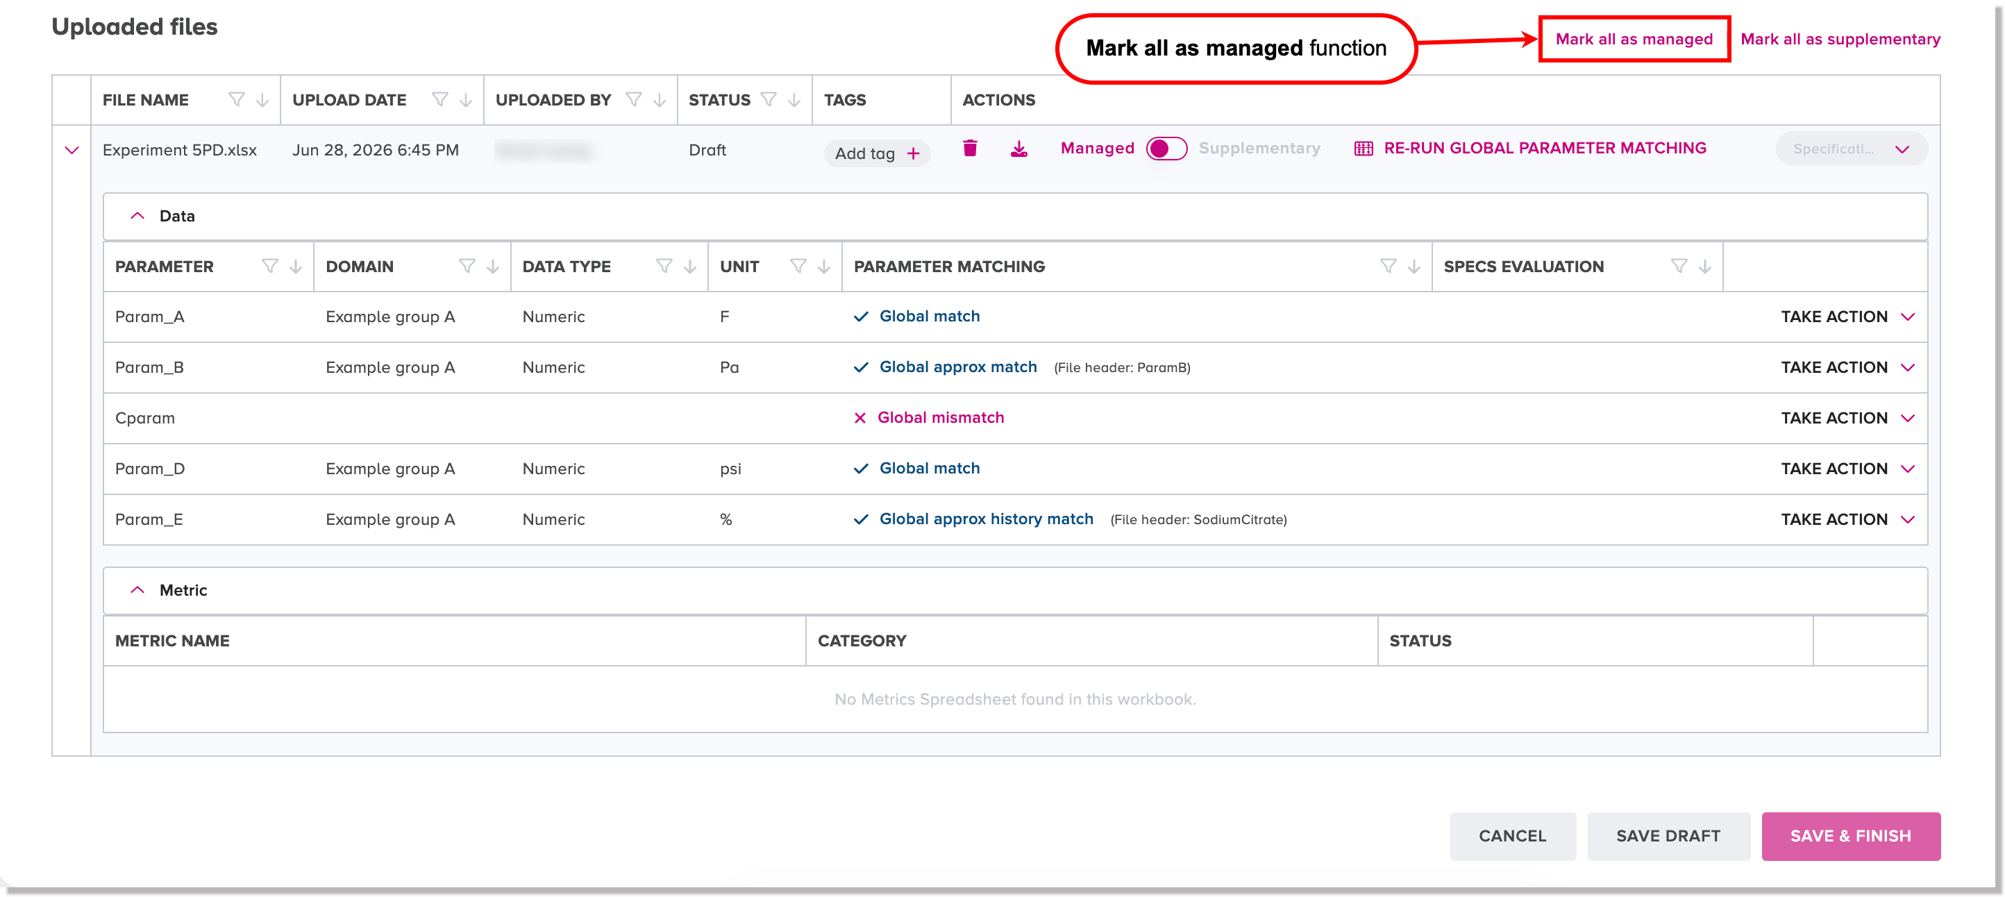Filter the Parameter Matching column
Screen dimensions: 2005x897
pyautogui.click(x=1387, y=265)
